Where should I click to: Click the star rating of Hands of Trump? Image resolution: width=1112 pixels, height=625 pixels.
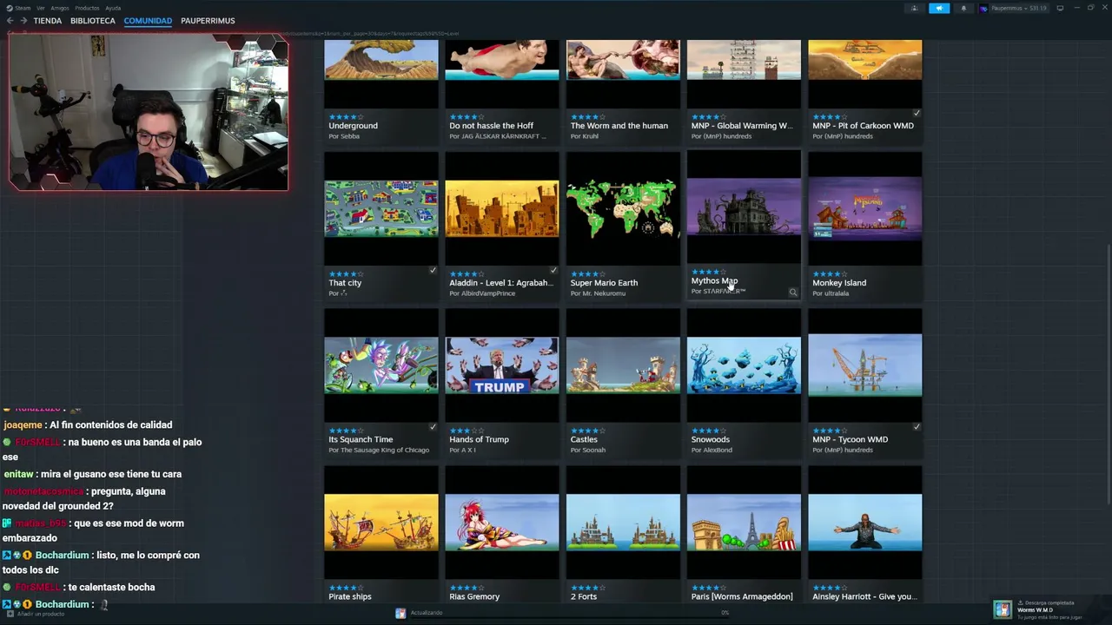point(466,431)
